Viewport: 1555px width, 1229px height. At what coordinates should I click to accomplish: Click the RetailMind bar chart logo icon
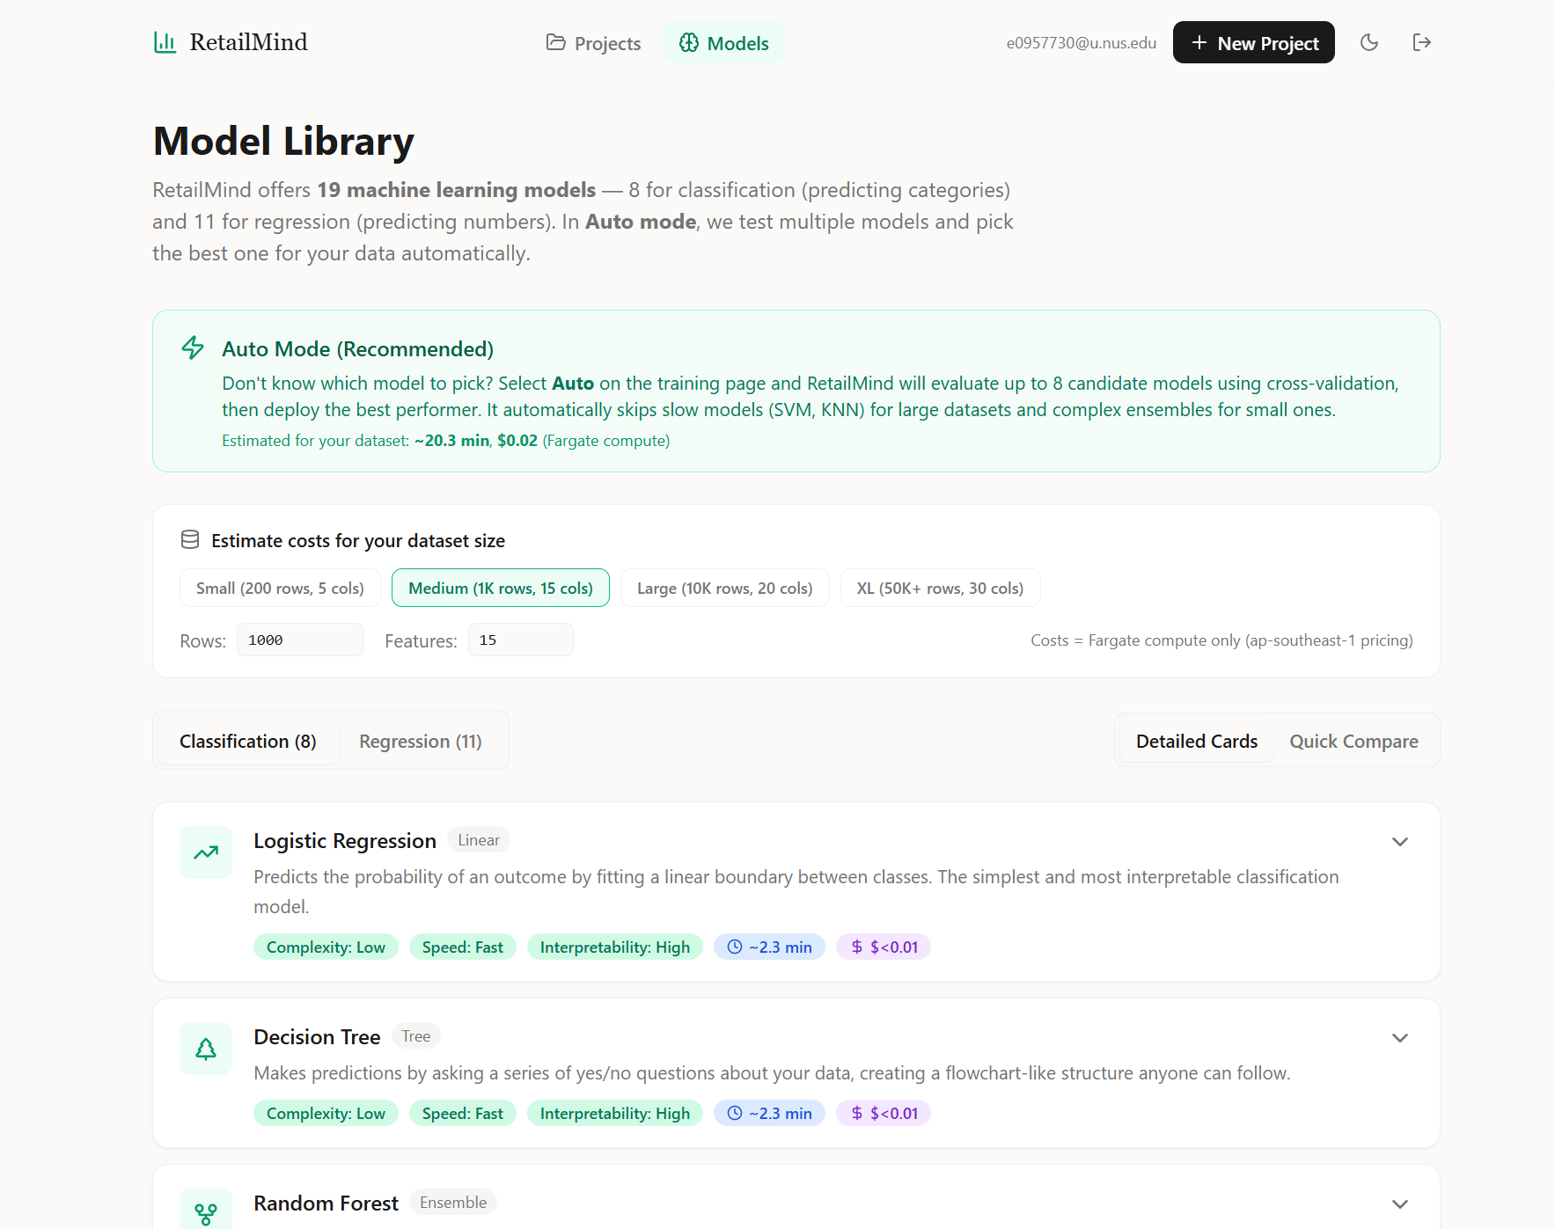165,42
